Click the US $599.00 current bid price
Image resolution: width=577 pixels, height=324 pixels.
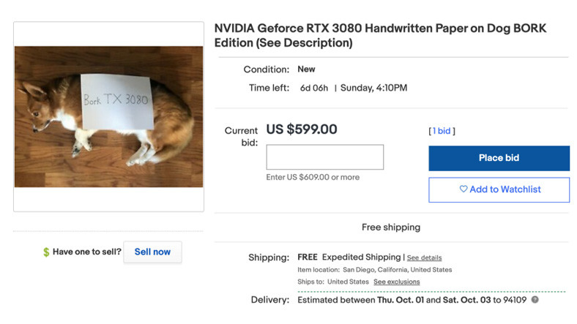tap(302, 129)
